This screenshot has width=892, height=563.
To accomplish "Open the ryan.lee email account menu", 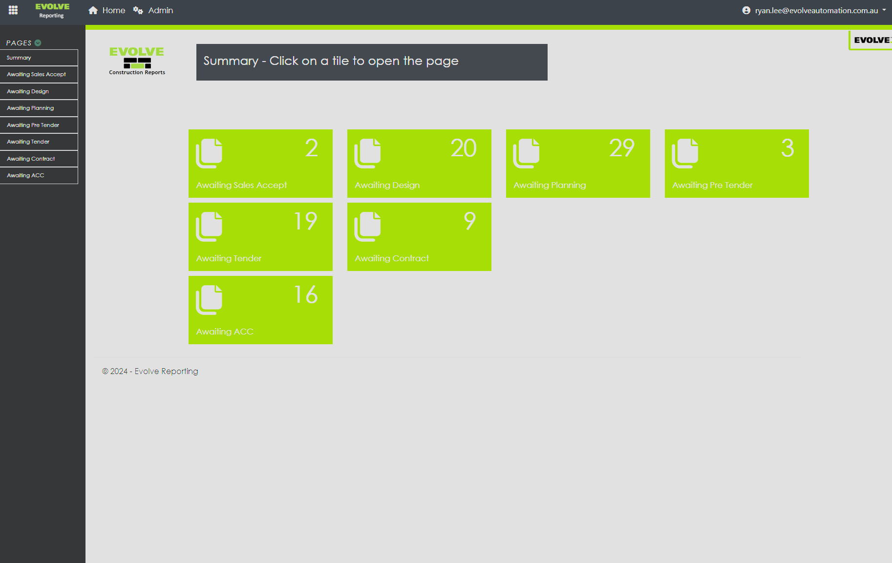I will (x=816, y=10).
